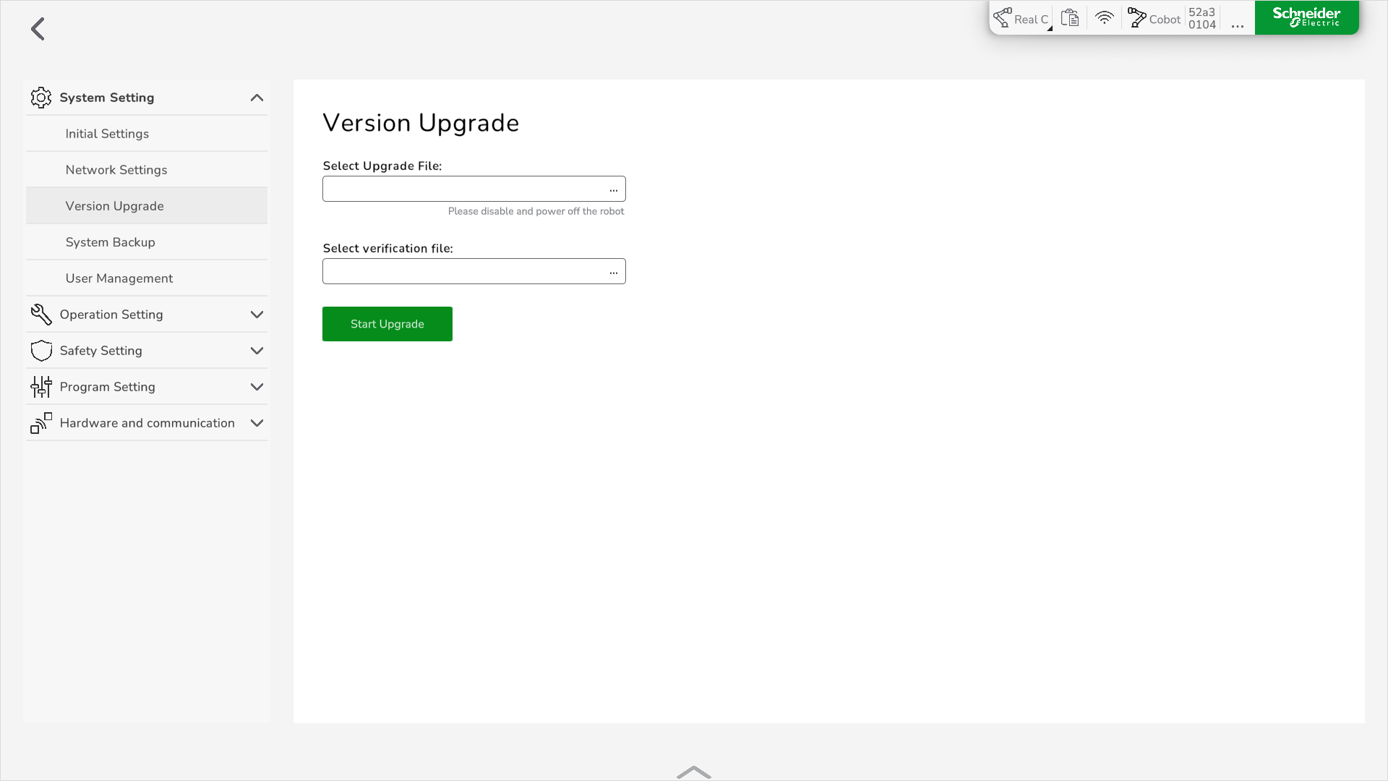This screenshot has width=1388, height=781.
Task: Open Initial Settings page
Action: [x=107, y=134]
